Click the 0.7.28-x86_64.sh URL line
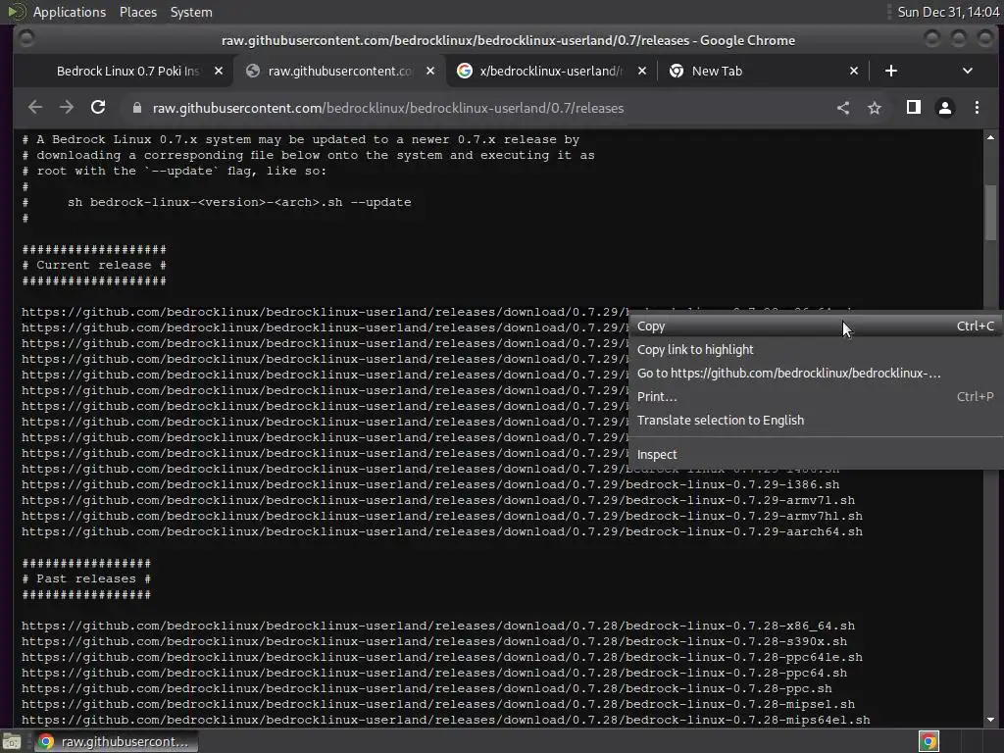The image size is (1004, 753). pyautogui.click(x=438, y=626)
